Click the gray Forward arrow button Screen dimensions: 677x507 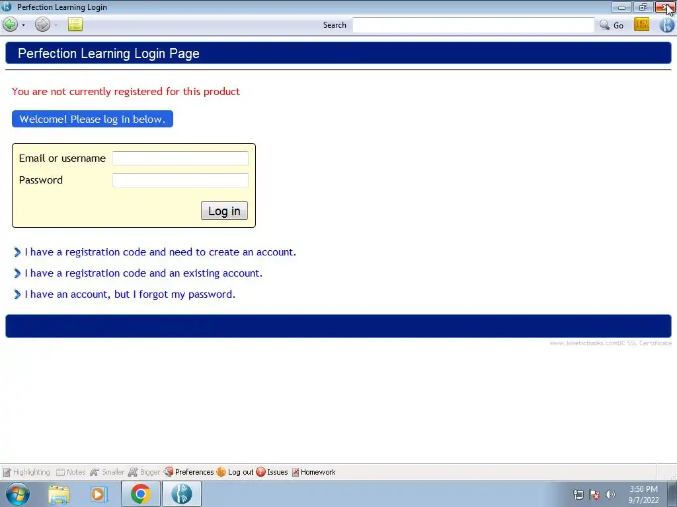coord(42,24)
